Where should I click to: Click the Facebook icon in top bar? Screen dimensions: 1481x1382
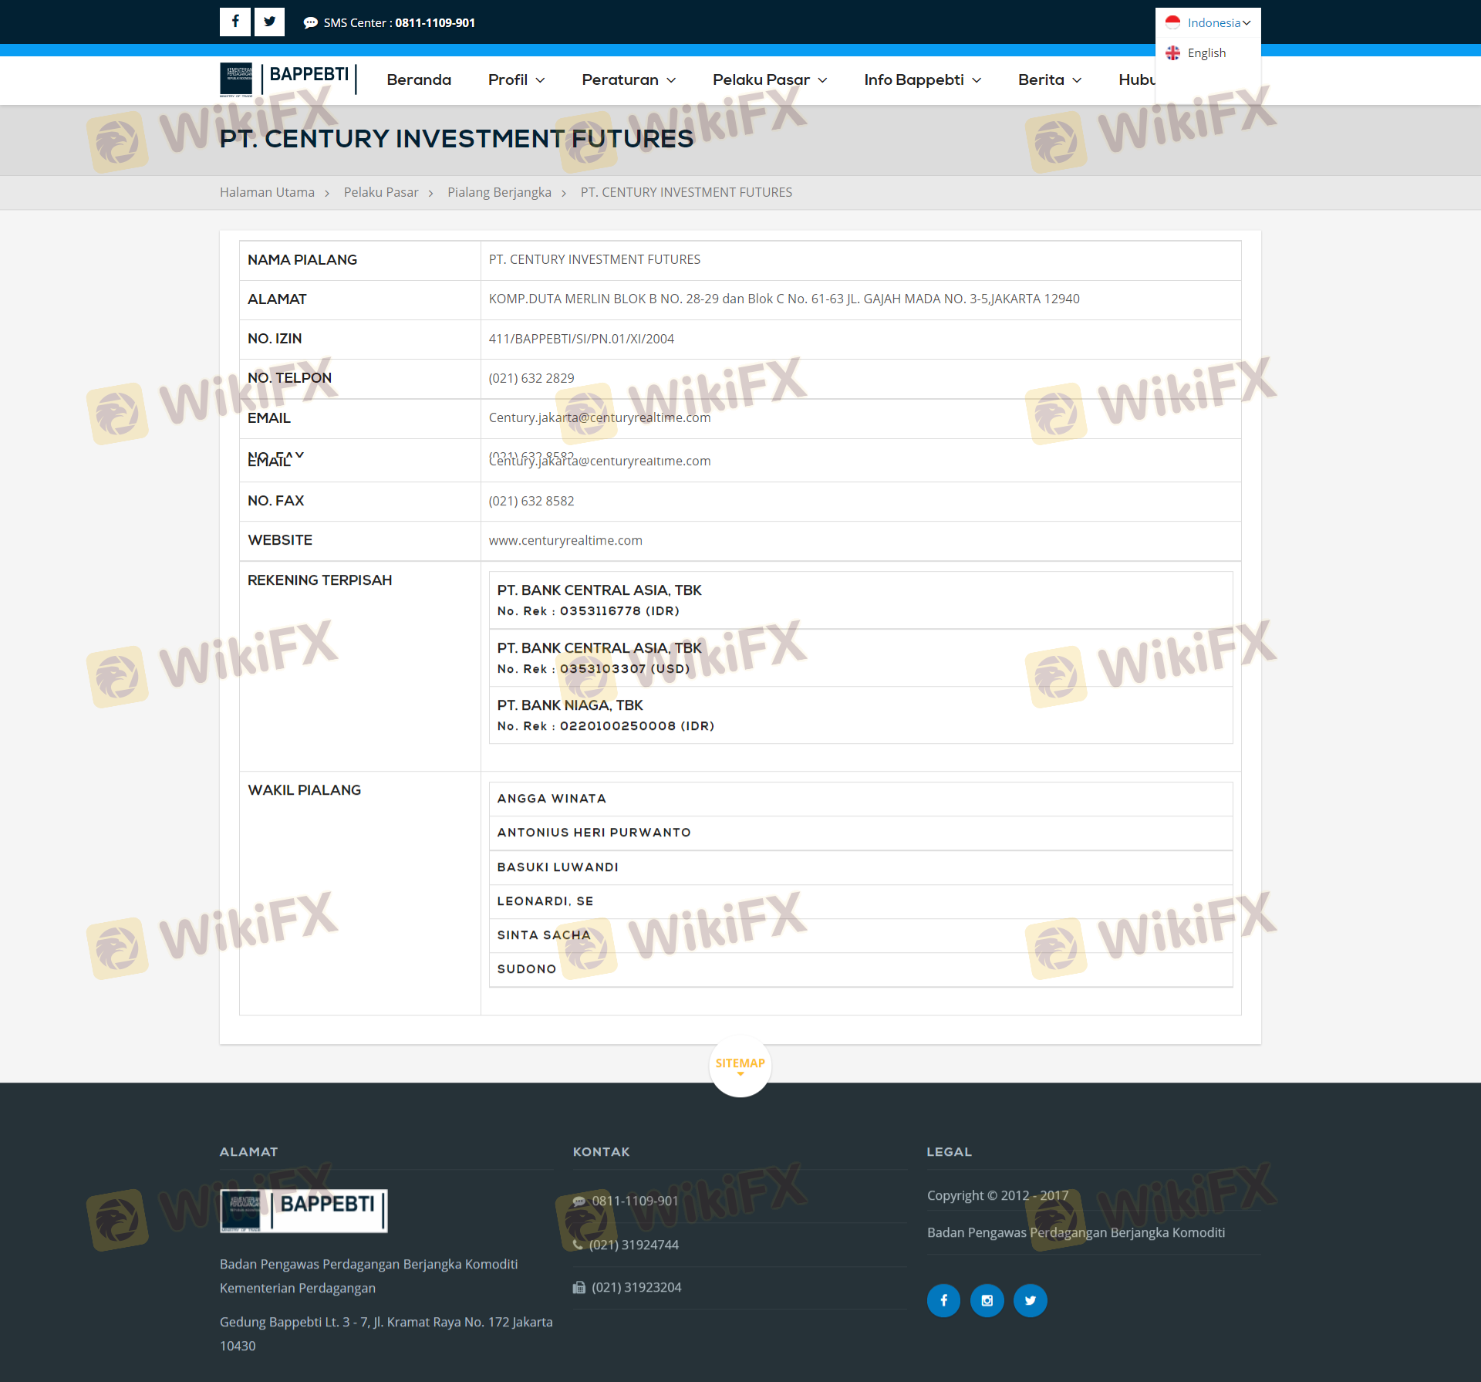[x=235, y=22]
